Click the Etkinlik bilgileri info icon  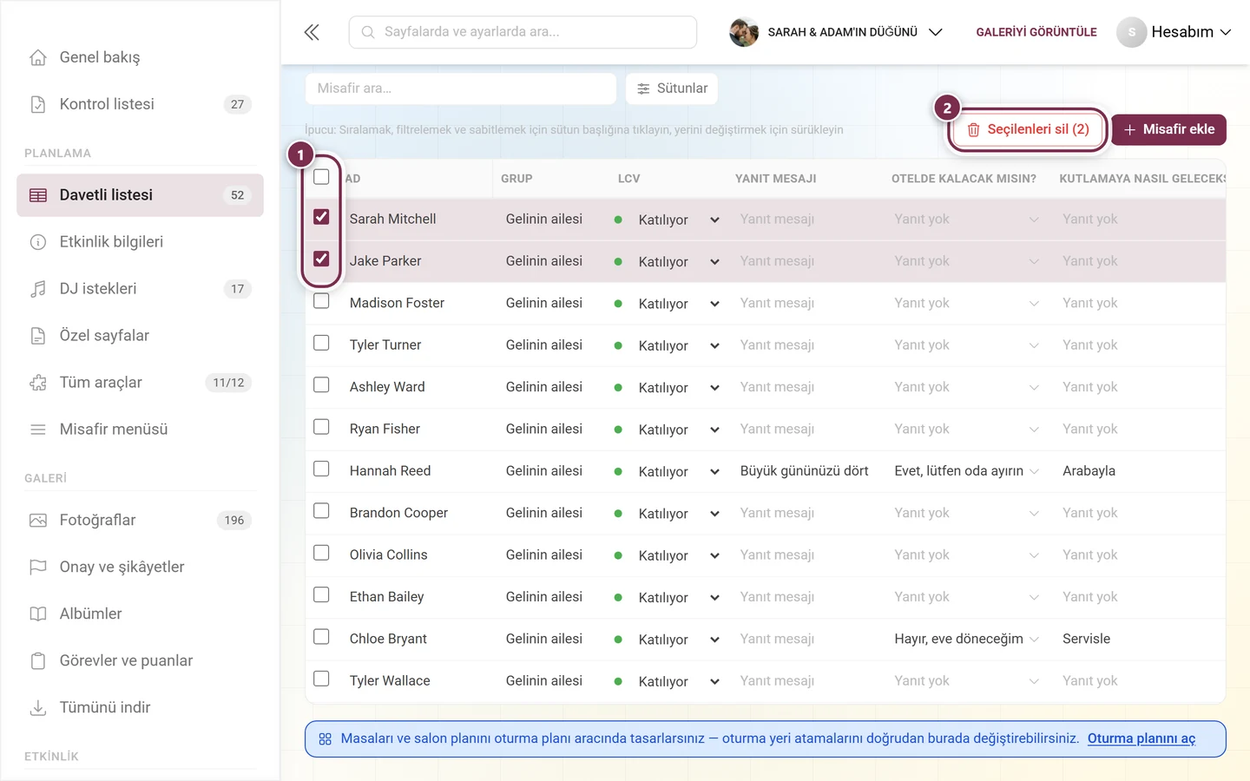point(38,242)
